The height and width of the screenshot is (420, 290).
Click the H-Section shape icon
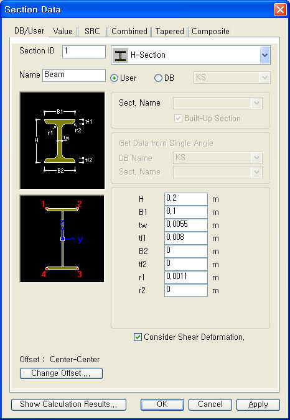tap(120, 55)
